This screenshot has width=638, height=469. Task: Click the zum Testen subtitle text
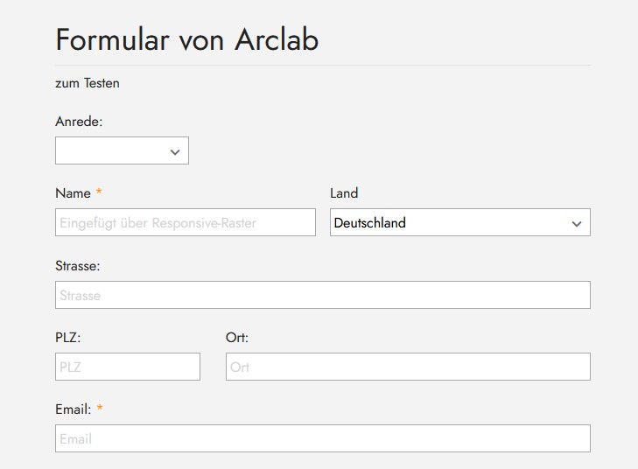point(88,83)
